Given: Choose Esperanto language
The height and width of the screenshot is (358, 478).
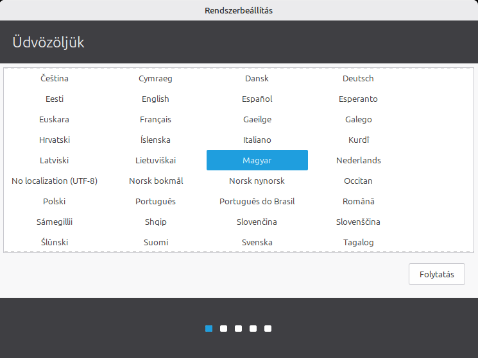Looking at the screenshot, I should [358, 99].
